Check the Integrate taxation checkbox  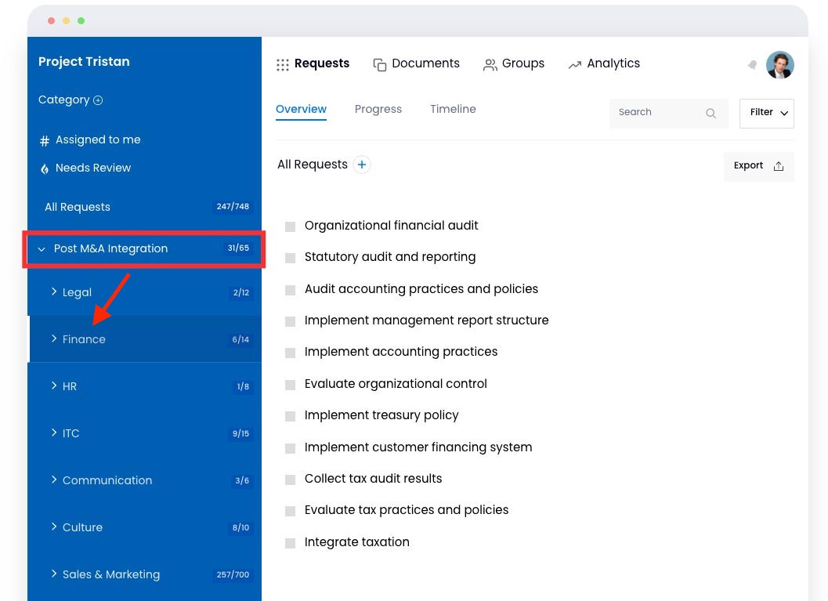[x=291, y=541]
